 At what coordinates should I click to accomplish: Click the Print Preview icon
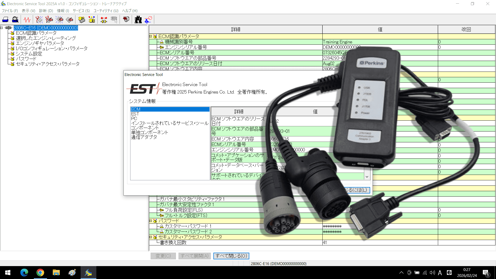point(15,20)
